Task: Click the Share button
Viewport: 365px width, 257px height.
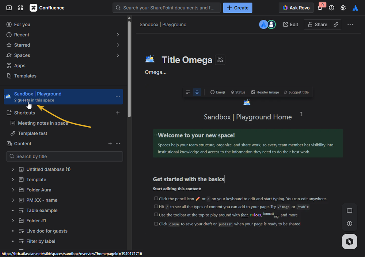Action: (x=318, y=24)
